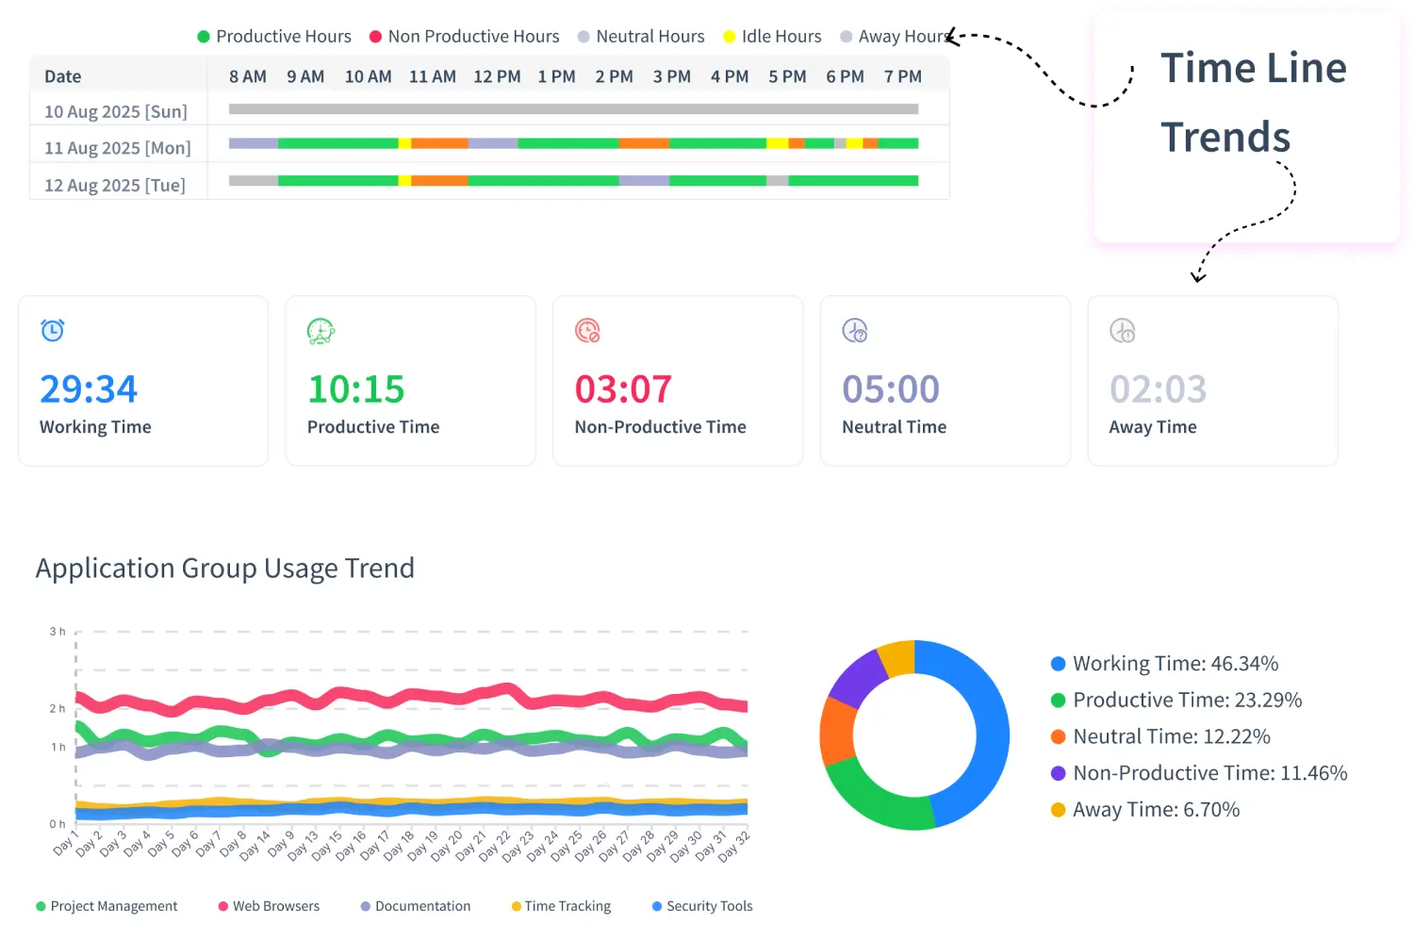Click the red dot beside Non Productive Hours
Viewport: 1414px width, 941px height.
pos(376,36)
